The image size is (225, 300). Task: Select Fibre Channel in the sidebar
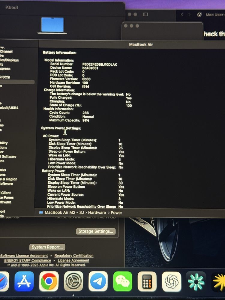(x=6, y=52)
